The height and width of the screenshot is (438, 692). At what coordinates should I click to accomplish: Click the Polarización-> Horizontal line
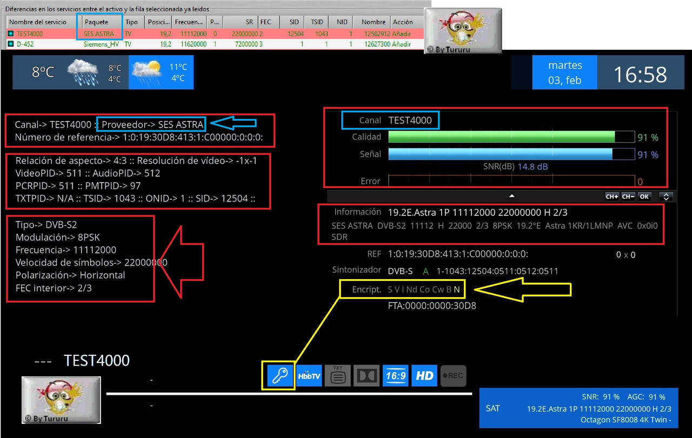[x=70, y=275]
